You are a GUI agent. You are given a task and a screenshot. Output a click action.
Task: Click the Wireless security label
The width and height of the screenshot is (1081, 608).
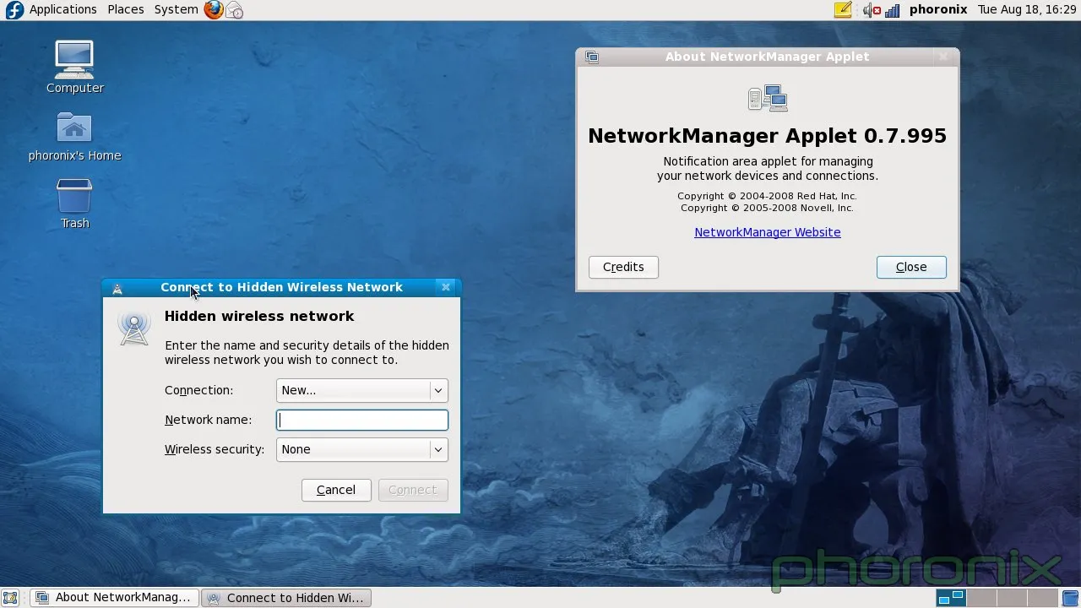click(215, 449)
